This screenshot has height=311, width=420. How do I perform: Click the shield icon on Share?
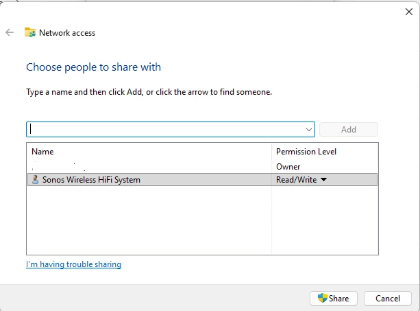pyautogui.click(x=323, y=298)
